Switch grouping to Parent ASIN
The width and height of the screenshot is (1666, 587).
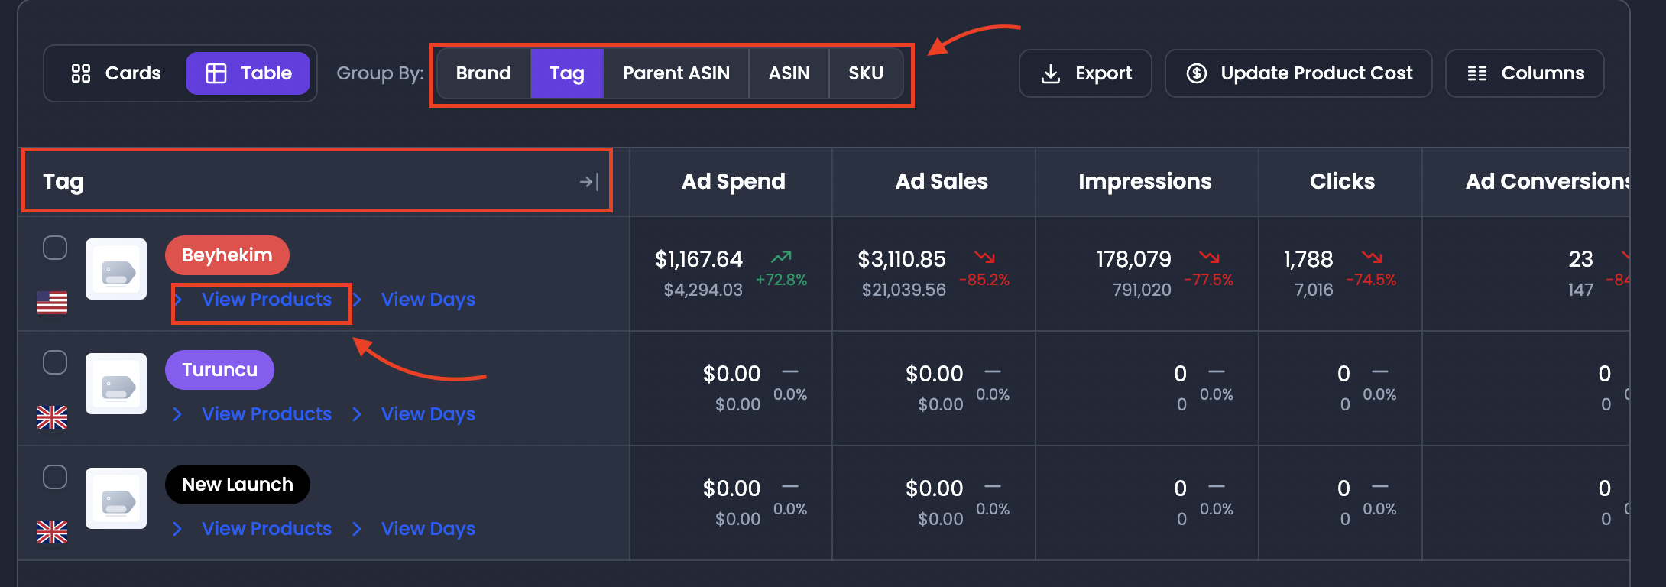676,73
